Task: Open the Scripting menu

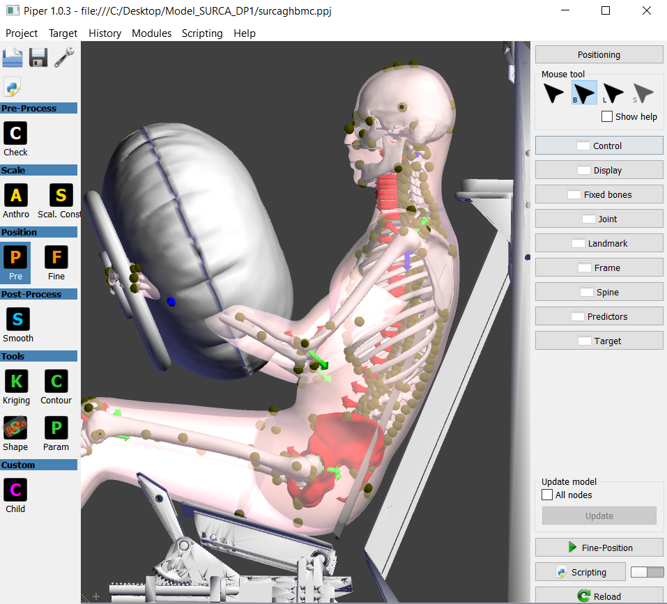Action: pos(202,33)
